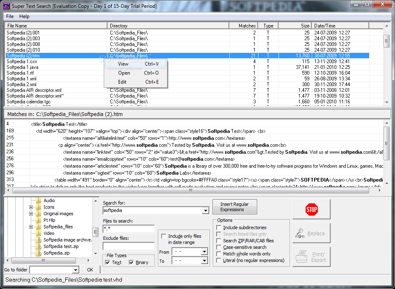Click the matches pane vertical scrollbar thumb
395x289 pixels.
click(386, 143)
